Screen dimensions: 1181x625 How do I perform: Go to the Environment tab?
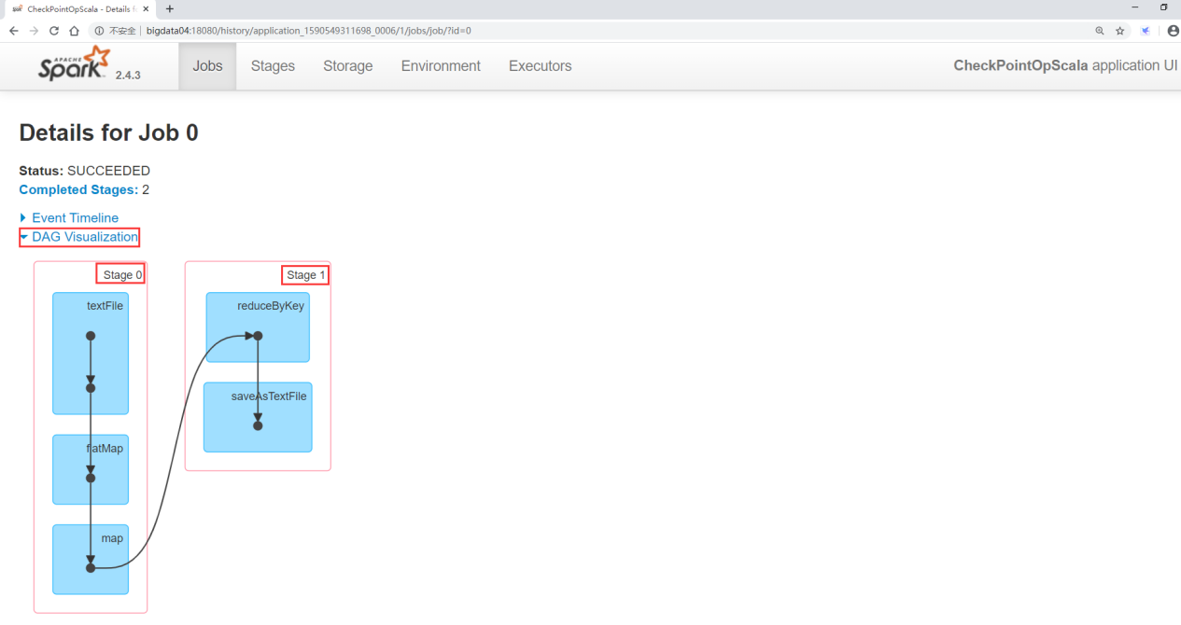[x=441, y=66]
